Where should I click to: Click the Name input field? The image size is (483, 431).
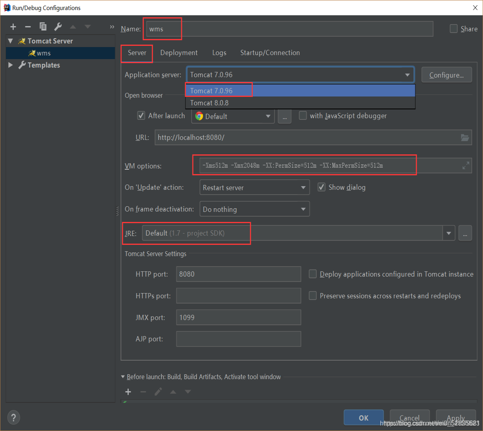click(289, 29)
